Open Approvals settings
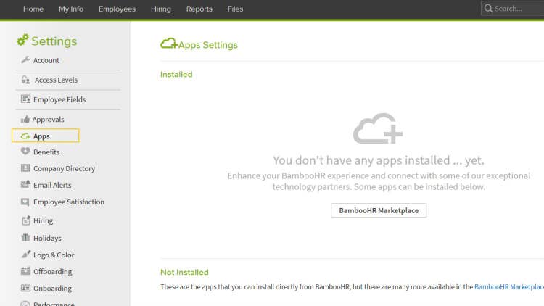Image resolution: width=544 pixels, height=306 pixels. tap(48, 120)
